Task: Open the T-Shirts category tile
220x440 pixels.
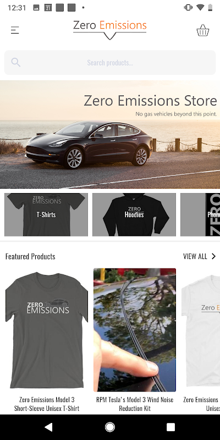Action: pyautogui.click(x=46, y=215)
